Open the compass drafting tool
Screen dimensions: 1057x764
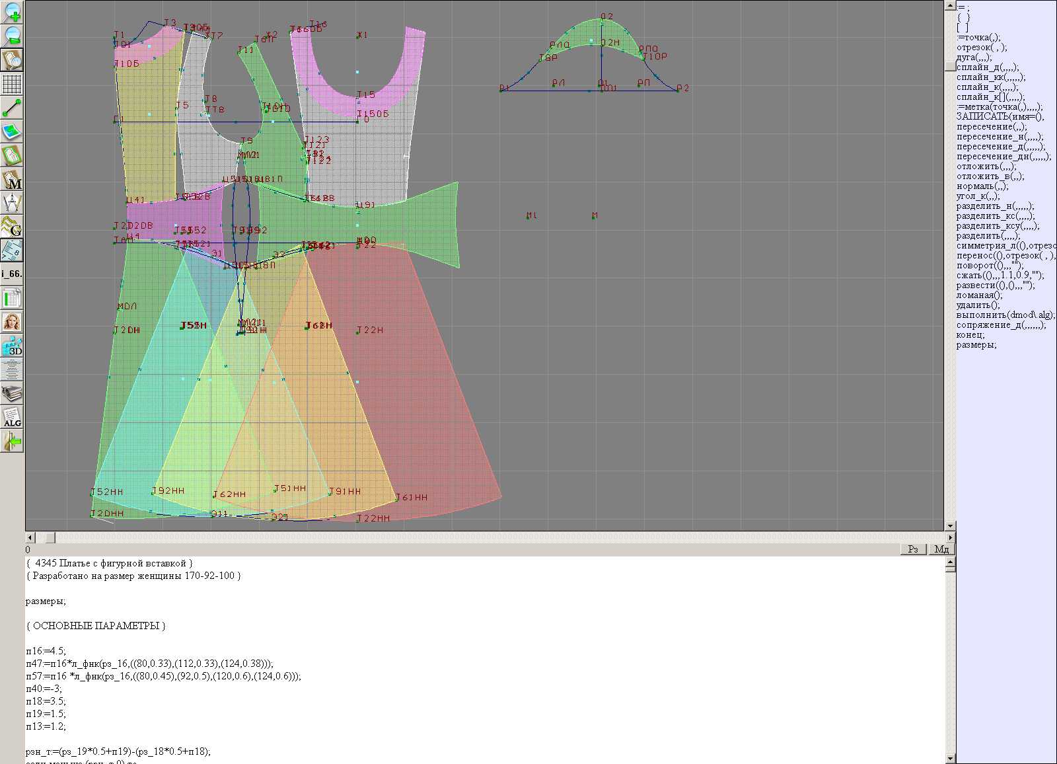(x=12, y=203)
